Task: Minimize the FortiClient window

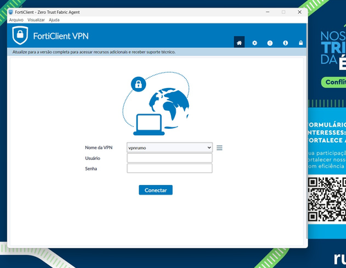Action: pos(268,12)
